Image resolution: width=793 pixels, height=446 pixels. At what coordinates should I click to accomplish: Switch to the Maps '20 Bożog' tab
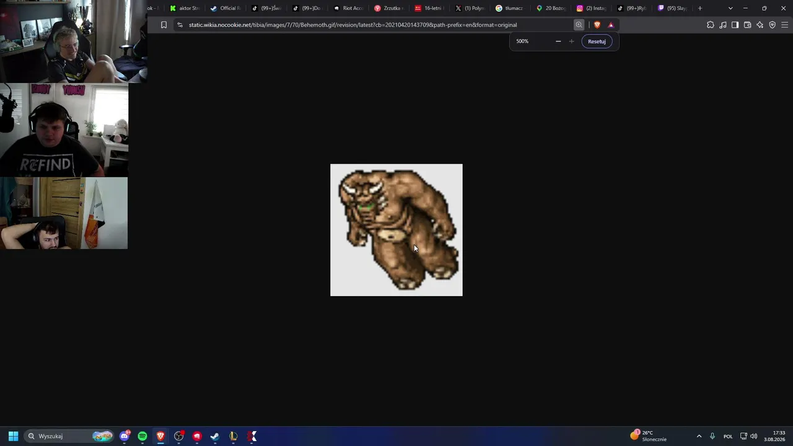[x=551, y=8]
